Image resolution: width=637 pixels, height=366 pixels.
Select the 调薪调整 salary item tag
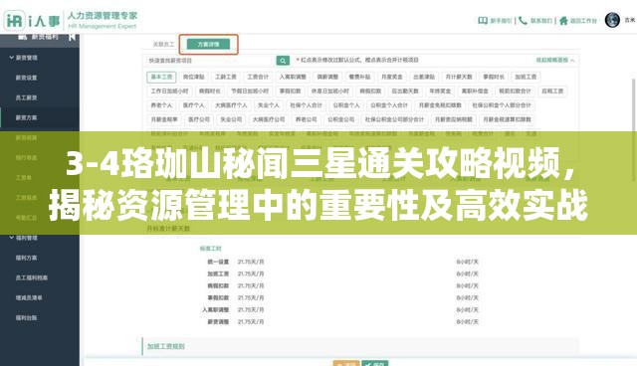[x=327, y=77]
